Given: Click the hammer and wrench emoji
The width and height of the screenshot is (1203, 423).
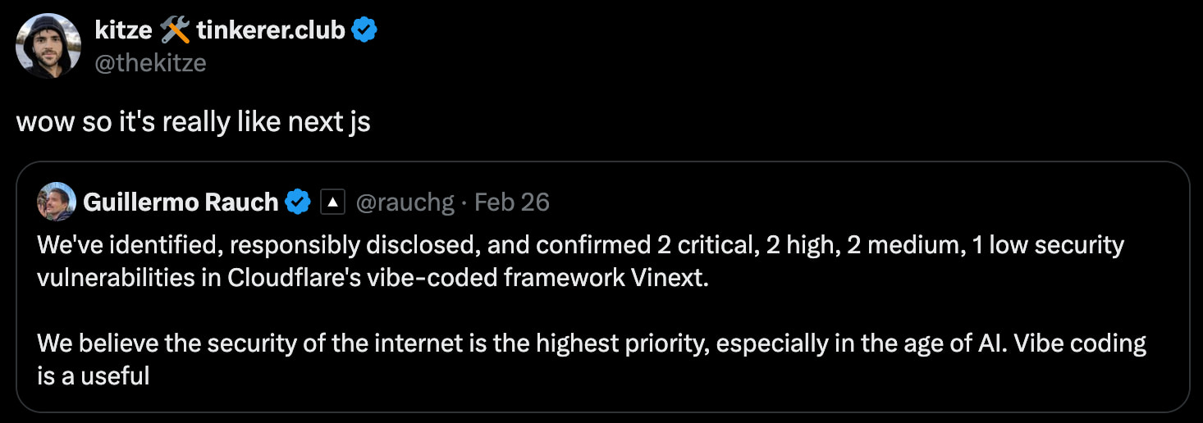Looking at the screenshot, I should click(175, 31).
